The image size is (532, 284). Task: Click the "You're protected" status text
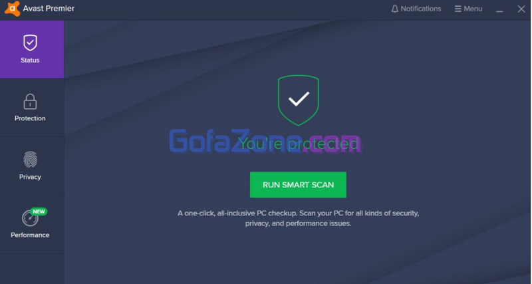(298, 144)
